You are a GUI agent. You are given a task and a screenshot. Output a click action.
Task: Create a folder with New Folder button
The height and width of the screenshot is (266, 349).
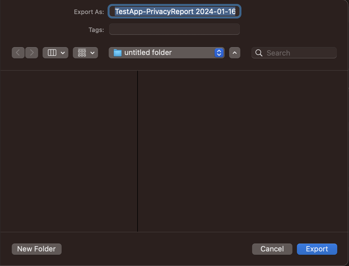pos(36,249)
